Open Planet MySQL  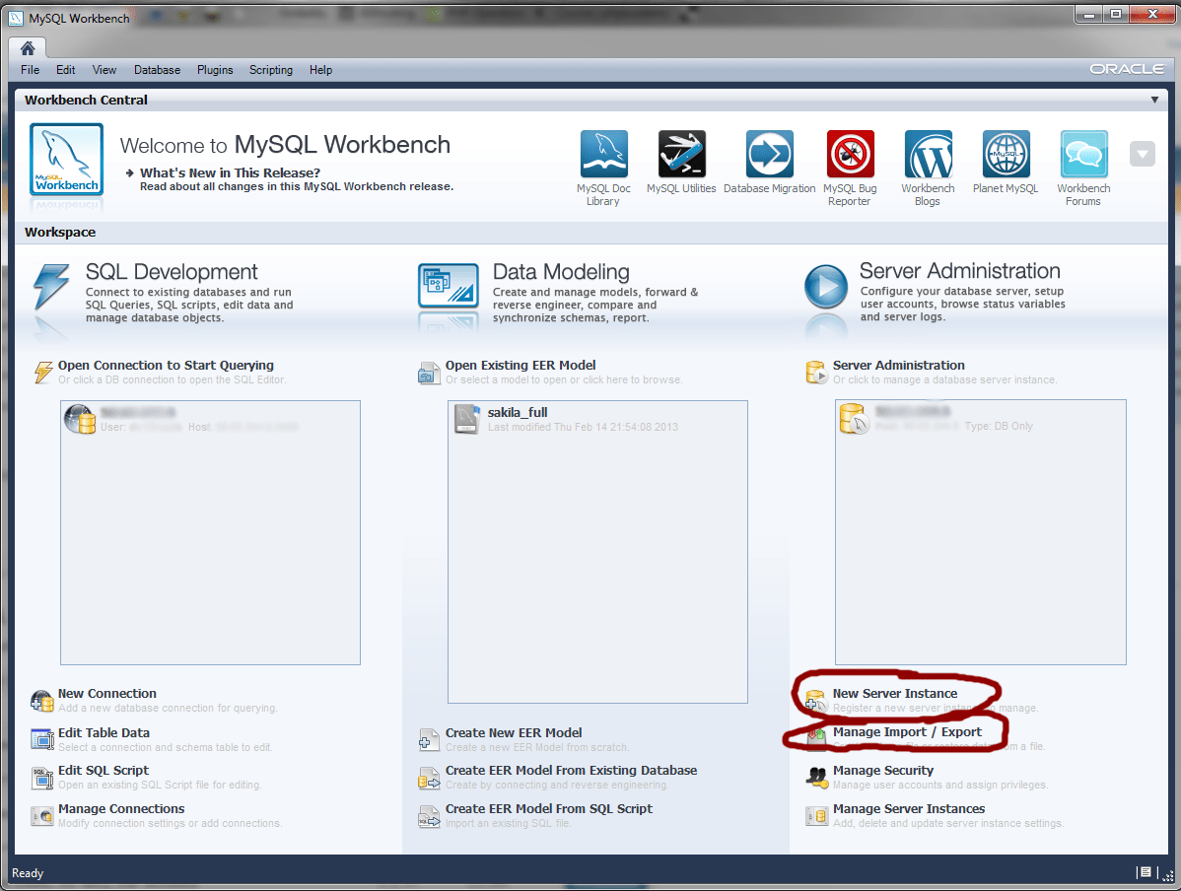pyautogui.click(x=1005, y=155)
